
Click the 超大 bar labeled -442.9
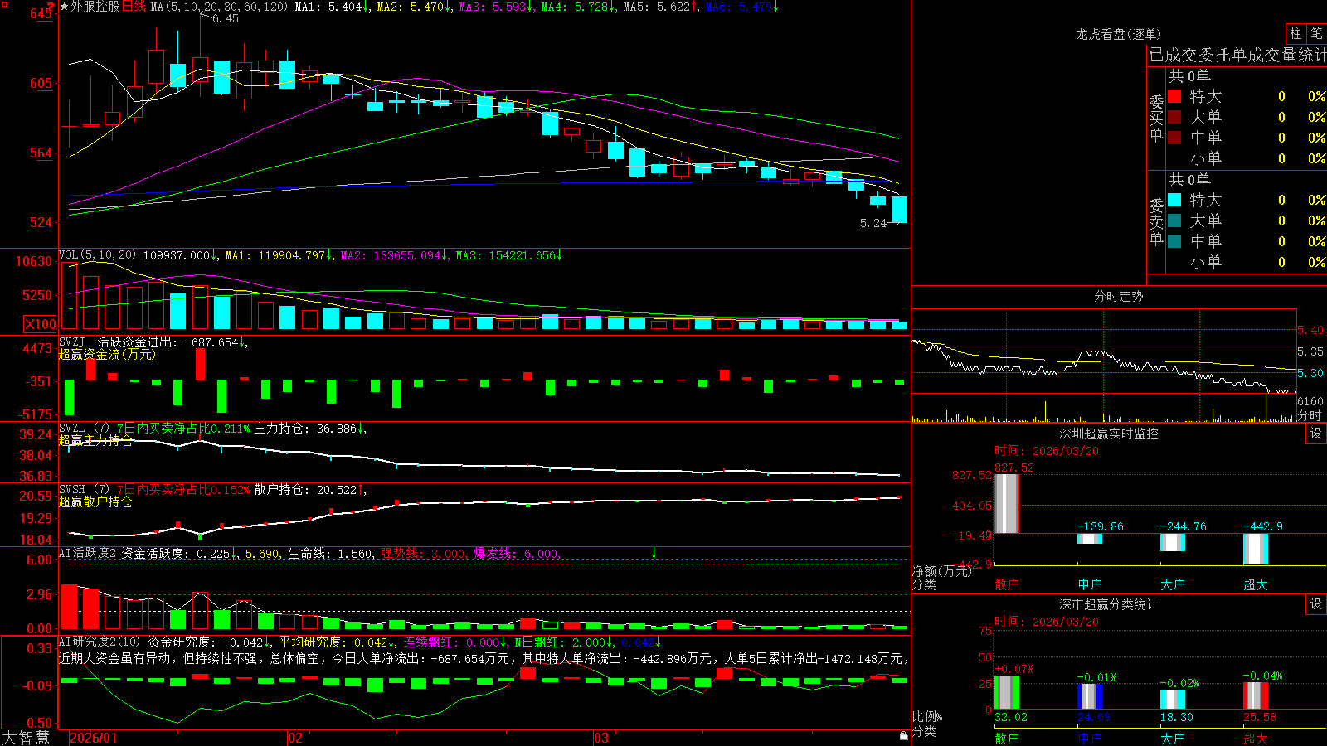pos(1256,549)
